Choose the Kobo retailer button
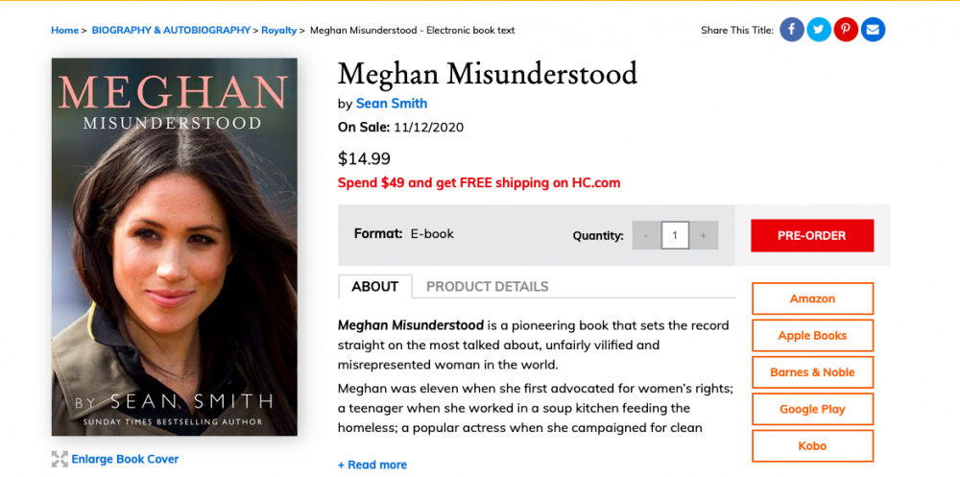 coord(812,445)
